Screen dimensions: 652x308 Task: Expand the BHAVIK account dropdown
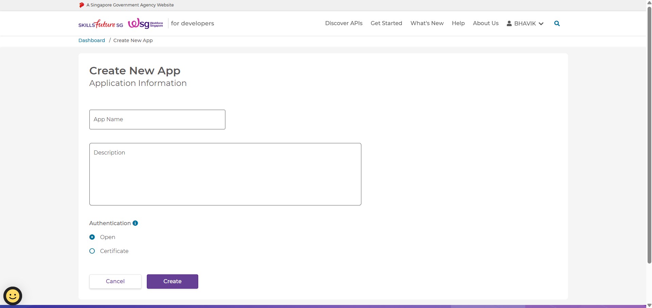(541, 23)
